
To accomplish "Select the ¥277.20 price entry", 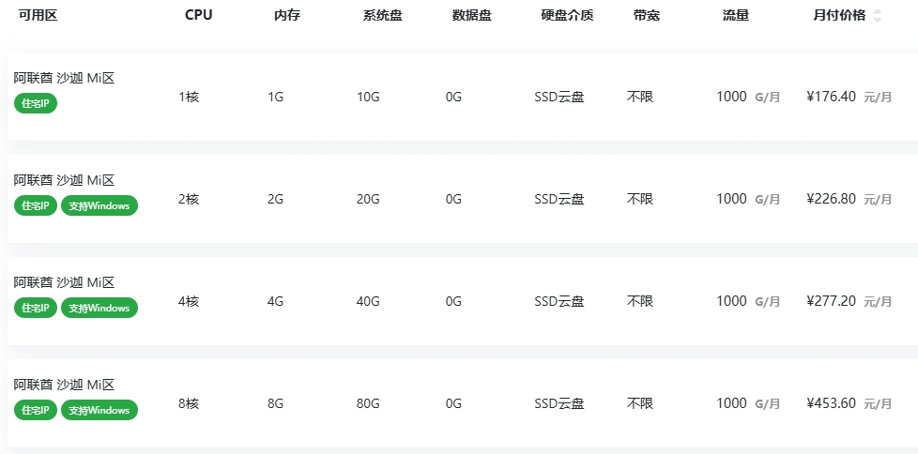I will 831,301.
